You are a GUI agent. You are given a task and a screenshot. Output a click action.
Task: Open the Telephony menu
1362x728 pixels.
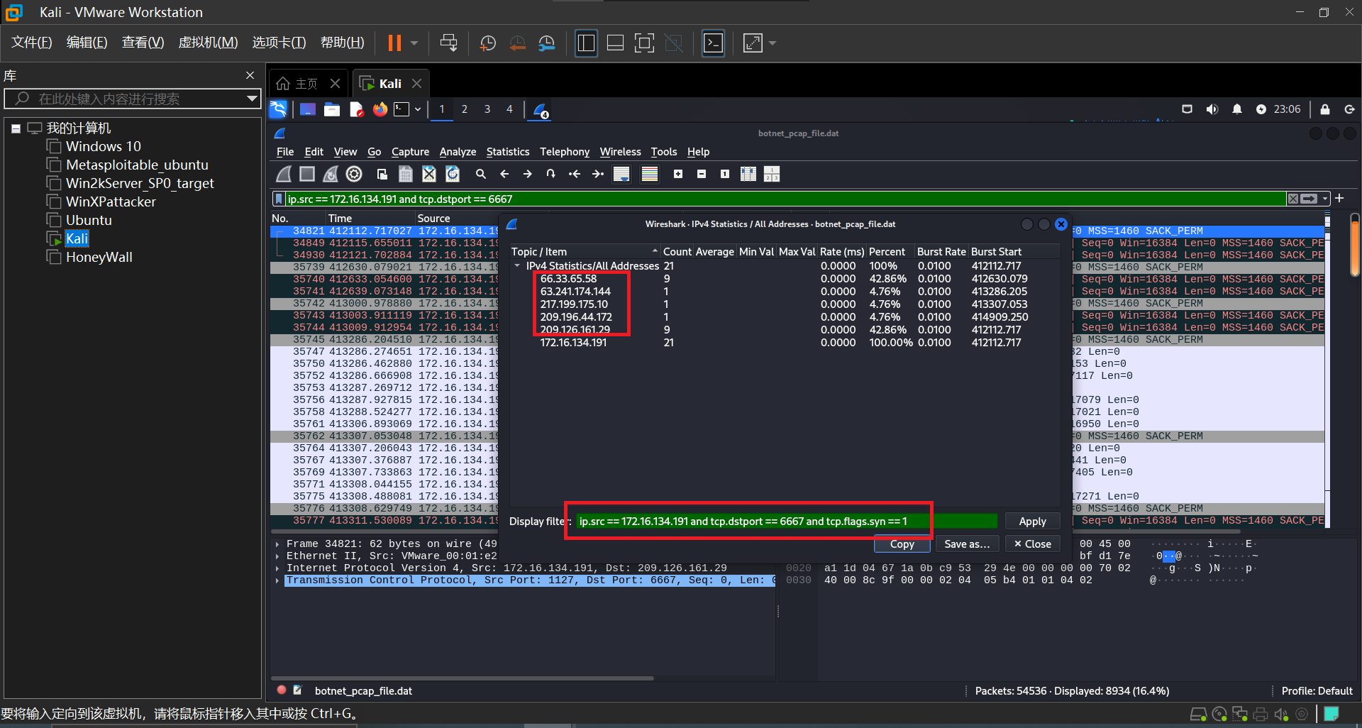pyautogui.click(x=565, y=152)
